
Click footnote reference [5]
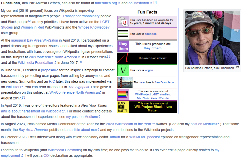tap(23, 97)
